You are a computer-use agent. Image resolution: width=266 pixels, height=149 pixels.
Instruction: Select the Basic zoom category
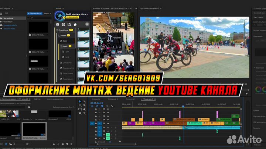(65, 41)
